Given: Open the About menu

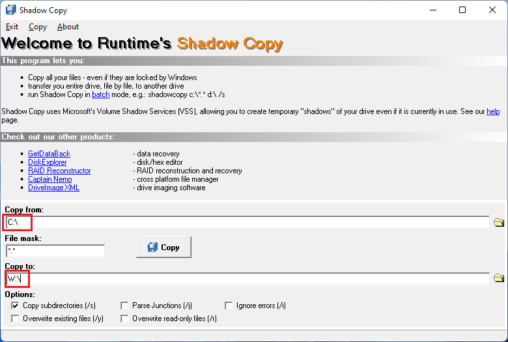Looking at the screenshot, I should pos(68,27).
